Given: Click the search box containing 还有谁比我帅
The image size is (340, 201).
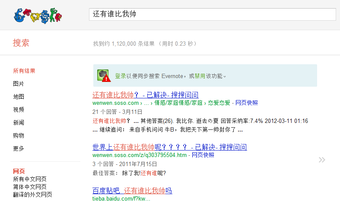Looking at the screenshot, I should pyautogui.click(x=213, y=15).
